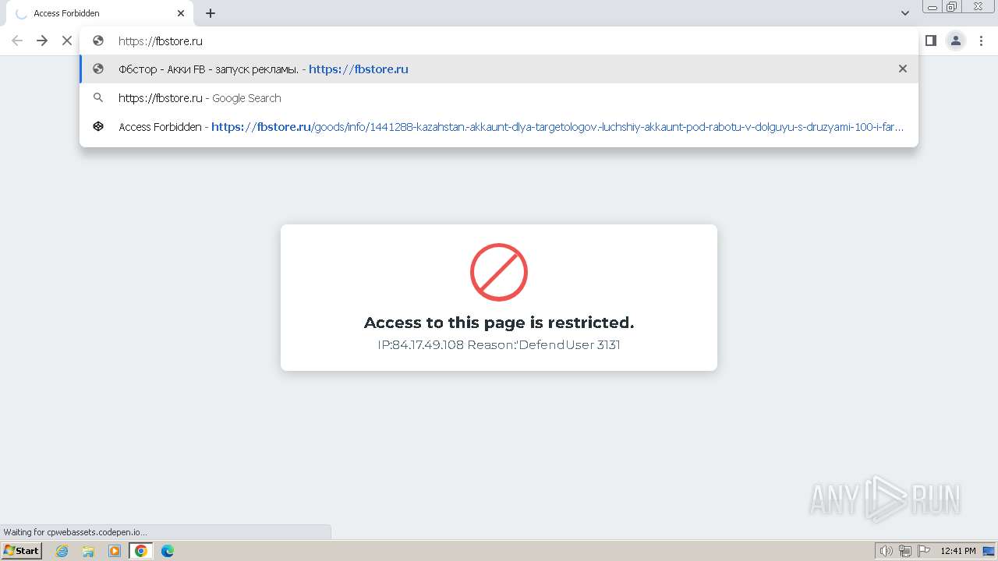Remove the Фбстор suggestion with X

pos(903,69)
